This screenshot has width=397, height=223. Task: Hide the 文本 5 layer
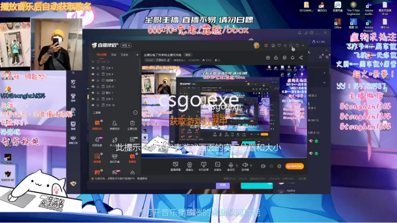click(93, 99)
